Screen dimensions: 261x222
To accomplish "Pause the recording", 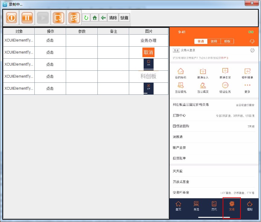I will [x=27, y=18].
